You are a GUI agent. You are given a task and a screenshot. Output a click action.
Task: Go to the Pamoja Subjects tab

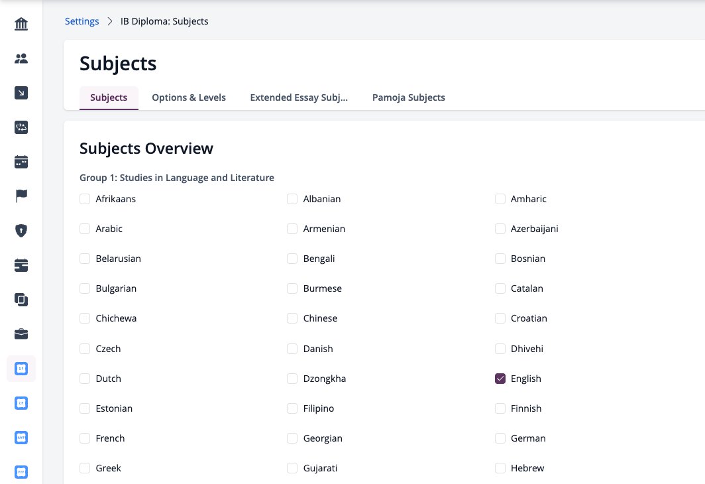pyautogui.click(x=409, y=97)
